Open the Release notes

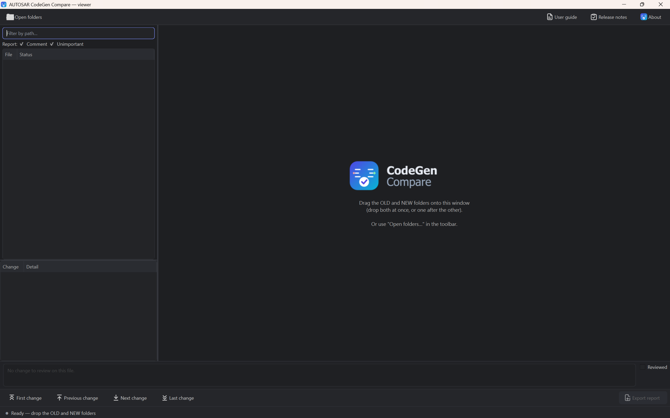(608, 17)
